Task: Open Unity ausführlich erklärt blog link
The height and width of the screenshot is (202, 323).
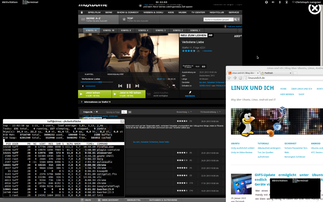Action: 243,148
